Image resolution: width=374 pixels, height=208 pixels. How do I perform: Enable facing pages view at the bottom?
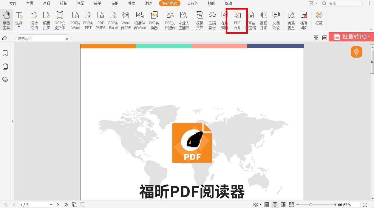point(283,204)
